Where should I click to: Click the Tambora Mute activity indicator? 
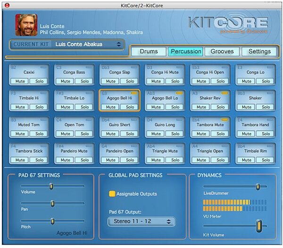[x=225, y=120]
